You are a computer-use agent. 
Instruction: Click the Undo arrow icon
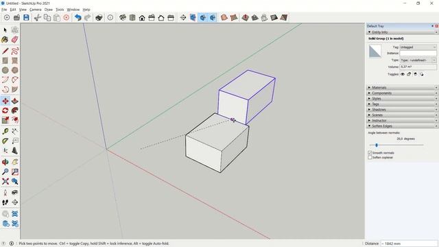(78, 18)
